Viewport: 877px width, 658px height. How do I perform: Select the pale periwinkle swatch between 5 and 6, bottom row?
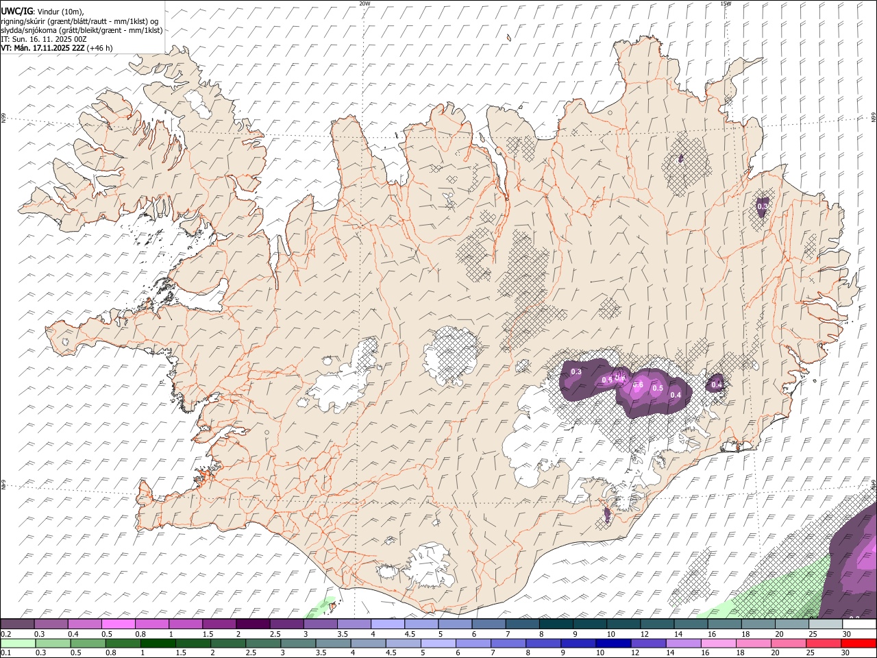pos(438,644)
